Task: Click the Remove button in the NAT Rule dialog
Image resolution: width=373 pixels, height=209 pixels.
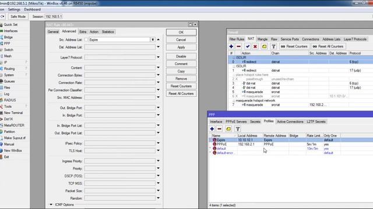Action: [x=181, y=79]
